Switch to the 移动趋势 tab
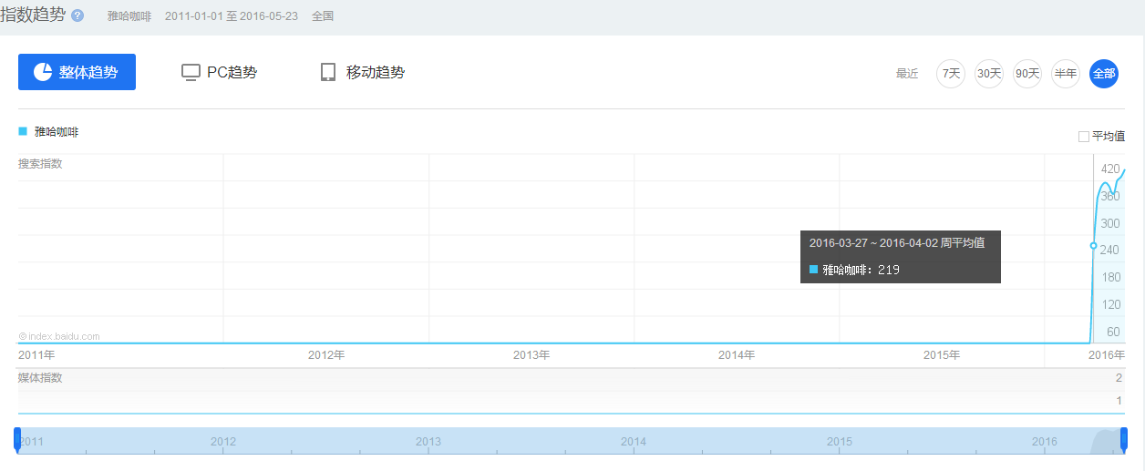Screen dimensions: 1145x471 pyautogui.click(x=362, y=72)
